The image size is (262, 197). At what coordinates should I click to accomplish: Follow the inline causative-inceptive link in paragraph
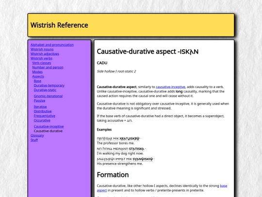170,87
